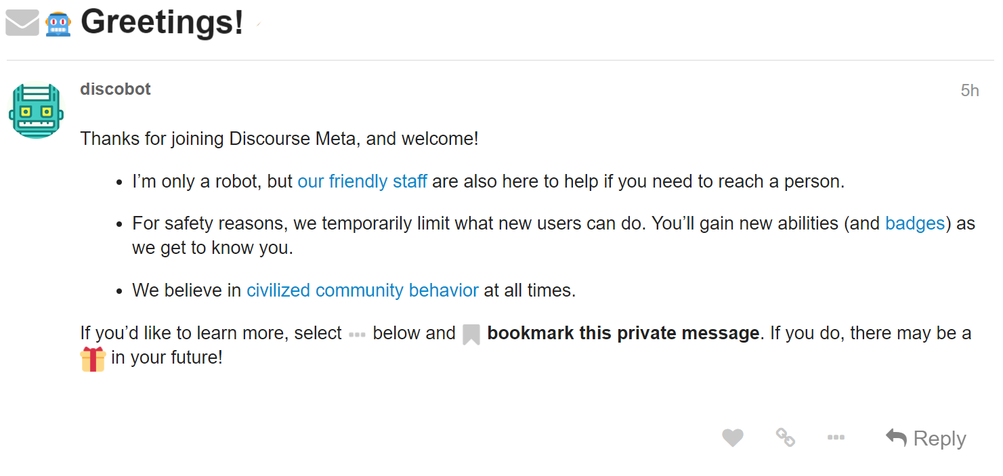Click the 5h post timestamp
Screen dimensions: 1003x476
(x=969, y=91)
